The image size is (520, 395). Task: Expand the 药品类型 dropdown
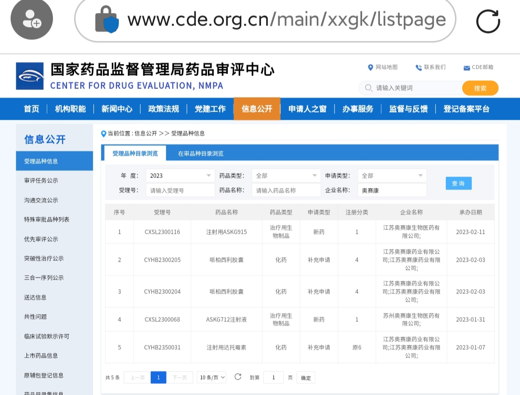(286, 176)
